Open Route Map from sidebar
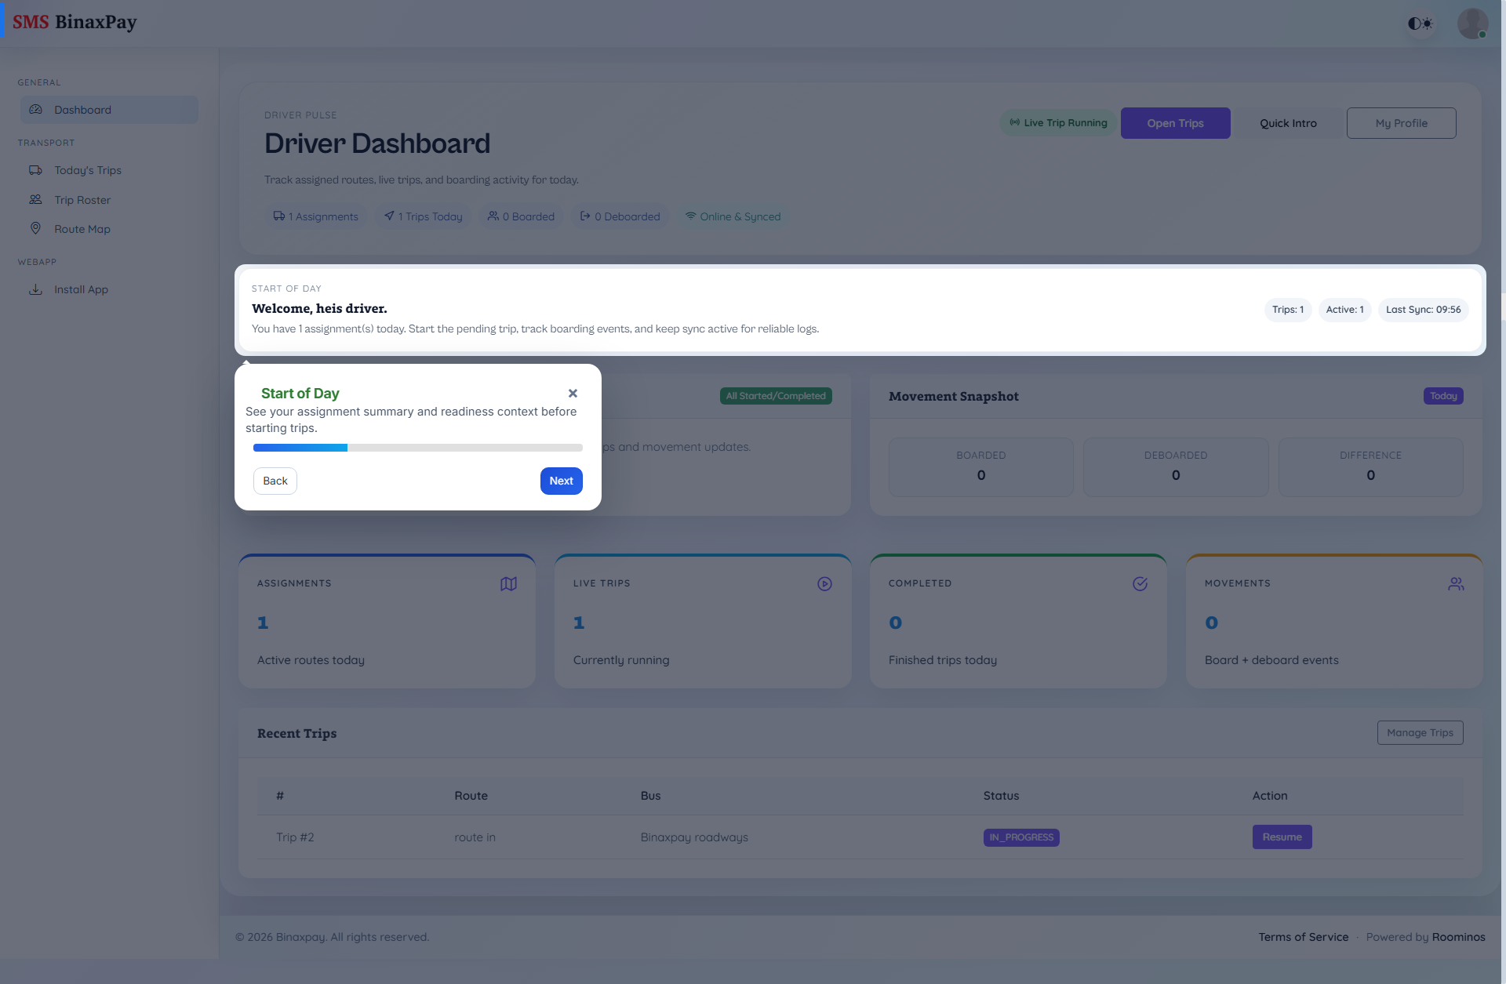The image size is (1506, 984). [x=82, y=229]
